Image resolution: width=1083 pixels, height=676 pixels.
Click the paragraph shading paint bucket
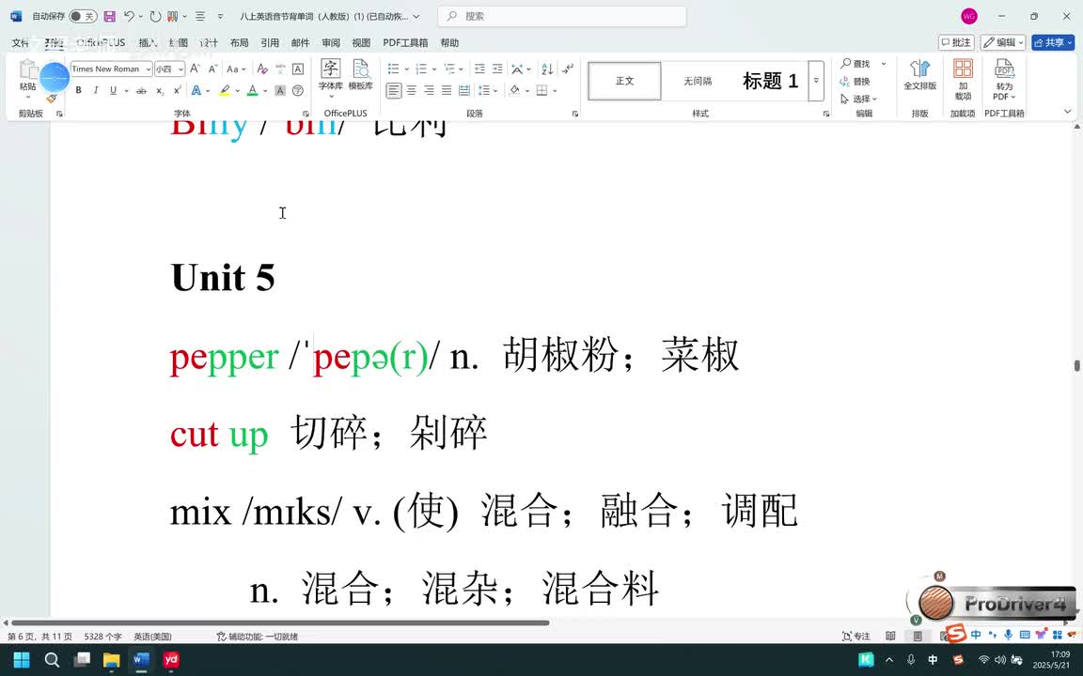[x=514, y=90]
